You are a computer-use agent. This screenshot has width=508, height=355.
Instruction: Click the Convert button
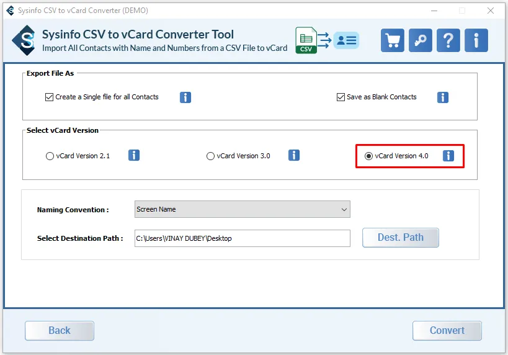click(447, 331)
